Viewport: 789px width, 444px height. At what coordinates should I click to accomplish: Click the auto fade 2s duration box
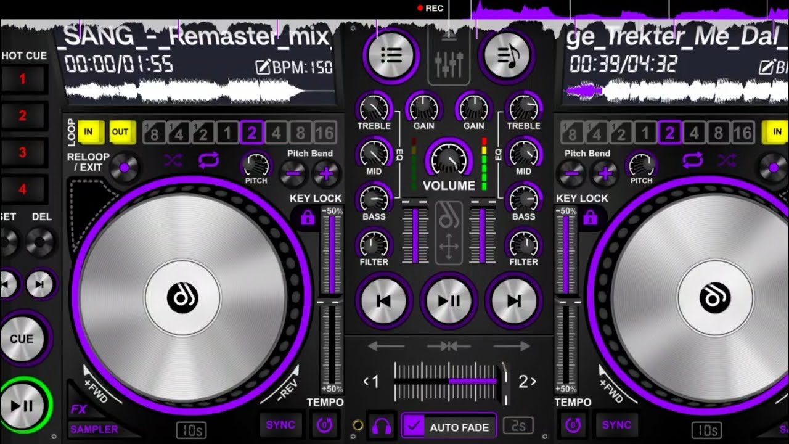pyautogui.click(x=518, y=426)
